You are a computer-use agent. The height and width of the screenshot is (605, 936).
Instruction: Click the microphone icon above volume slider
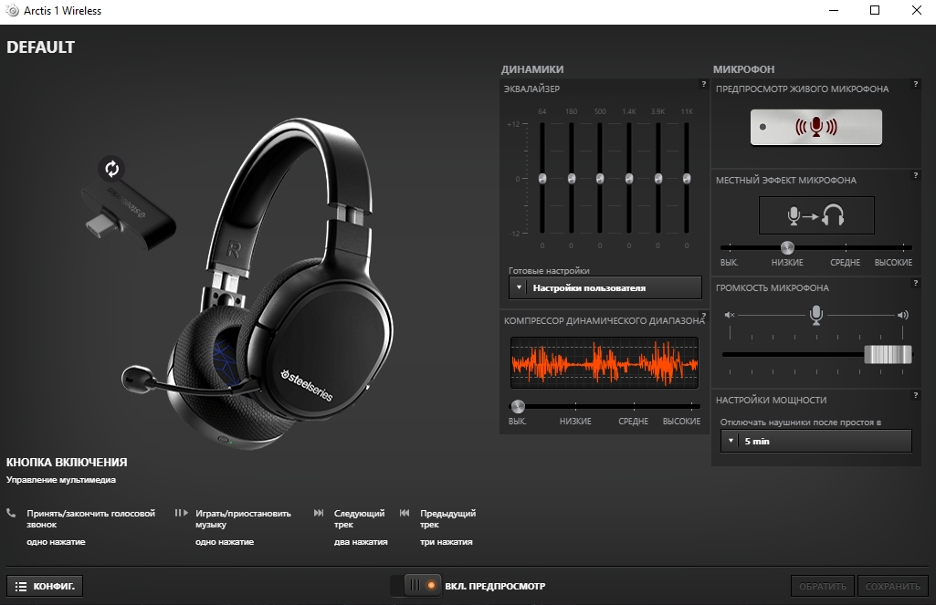816,315
